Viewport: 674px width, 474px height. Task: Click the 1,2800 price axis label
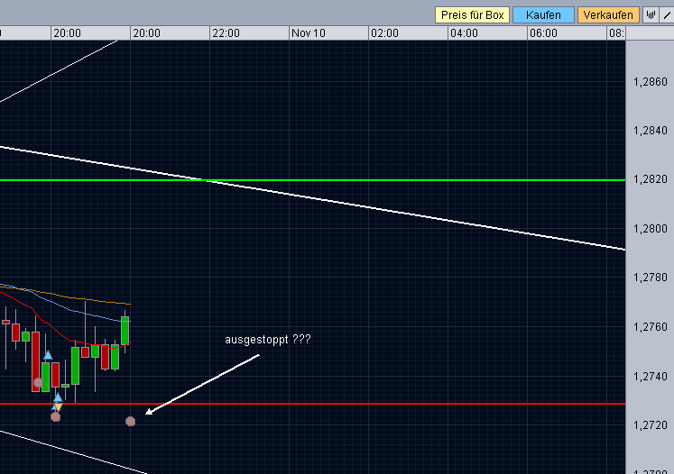click(651, 229)
